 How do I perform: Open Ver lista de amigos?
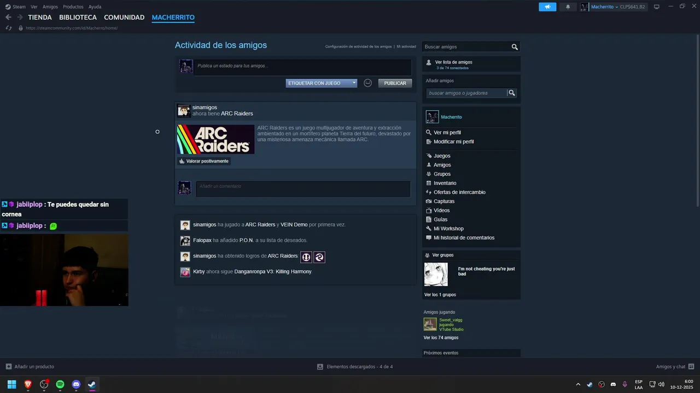(x=453, y=62)
